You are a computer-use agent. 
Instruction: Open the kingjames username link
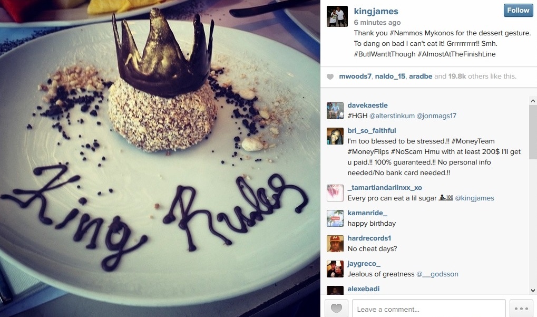pos(376,11)
